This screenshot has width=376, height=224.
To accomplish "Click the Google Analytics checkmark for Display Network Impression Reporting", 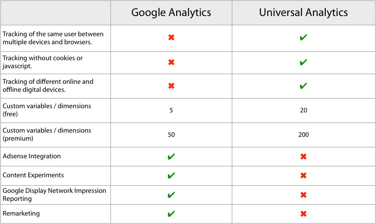I will 171,195.
